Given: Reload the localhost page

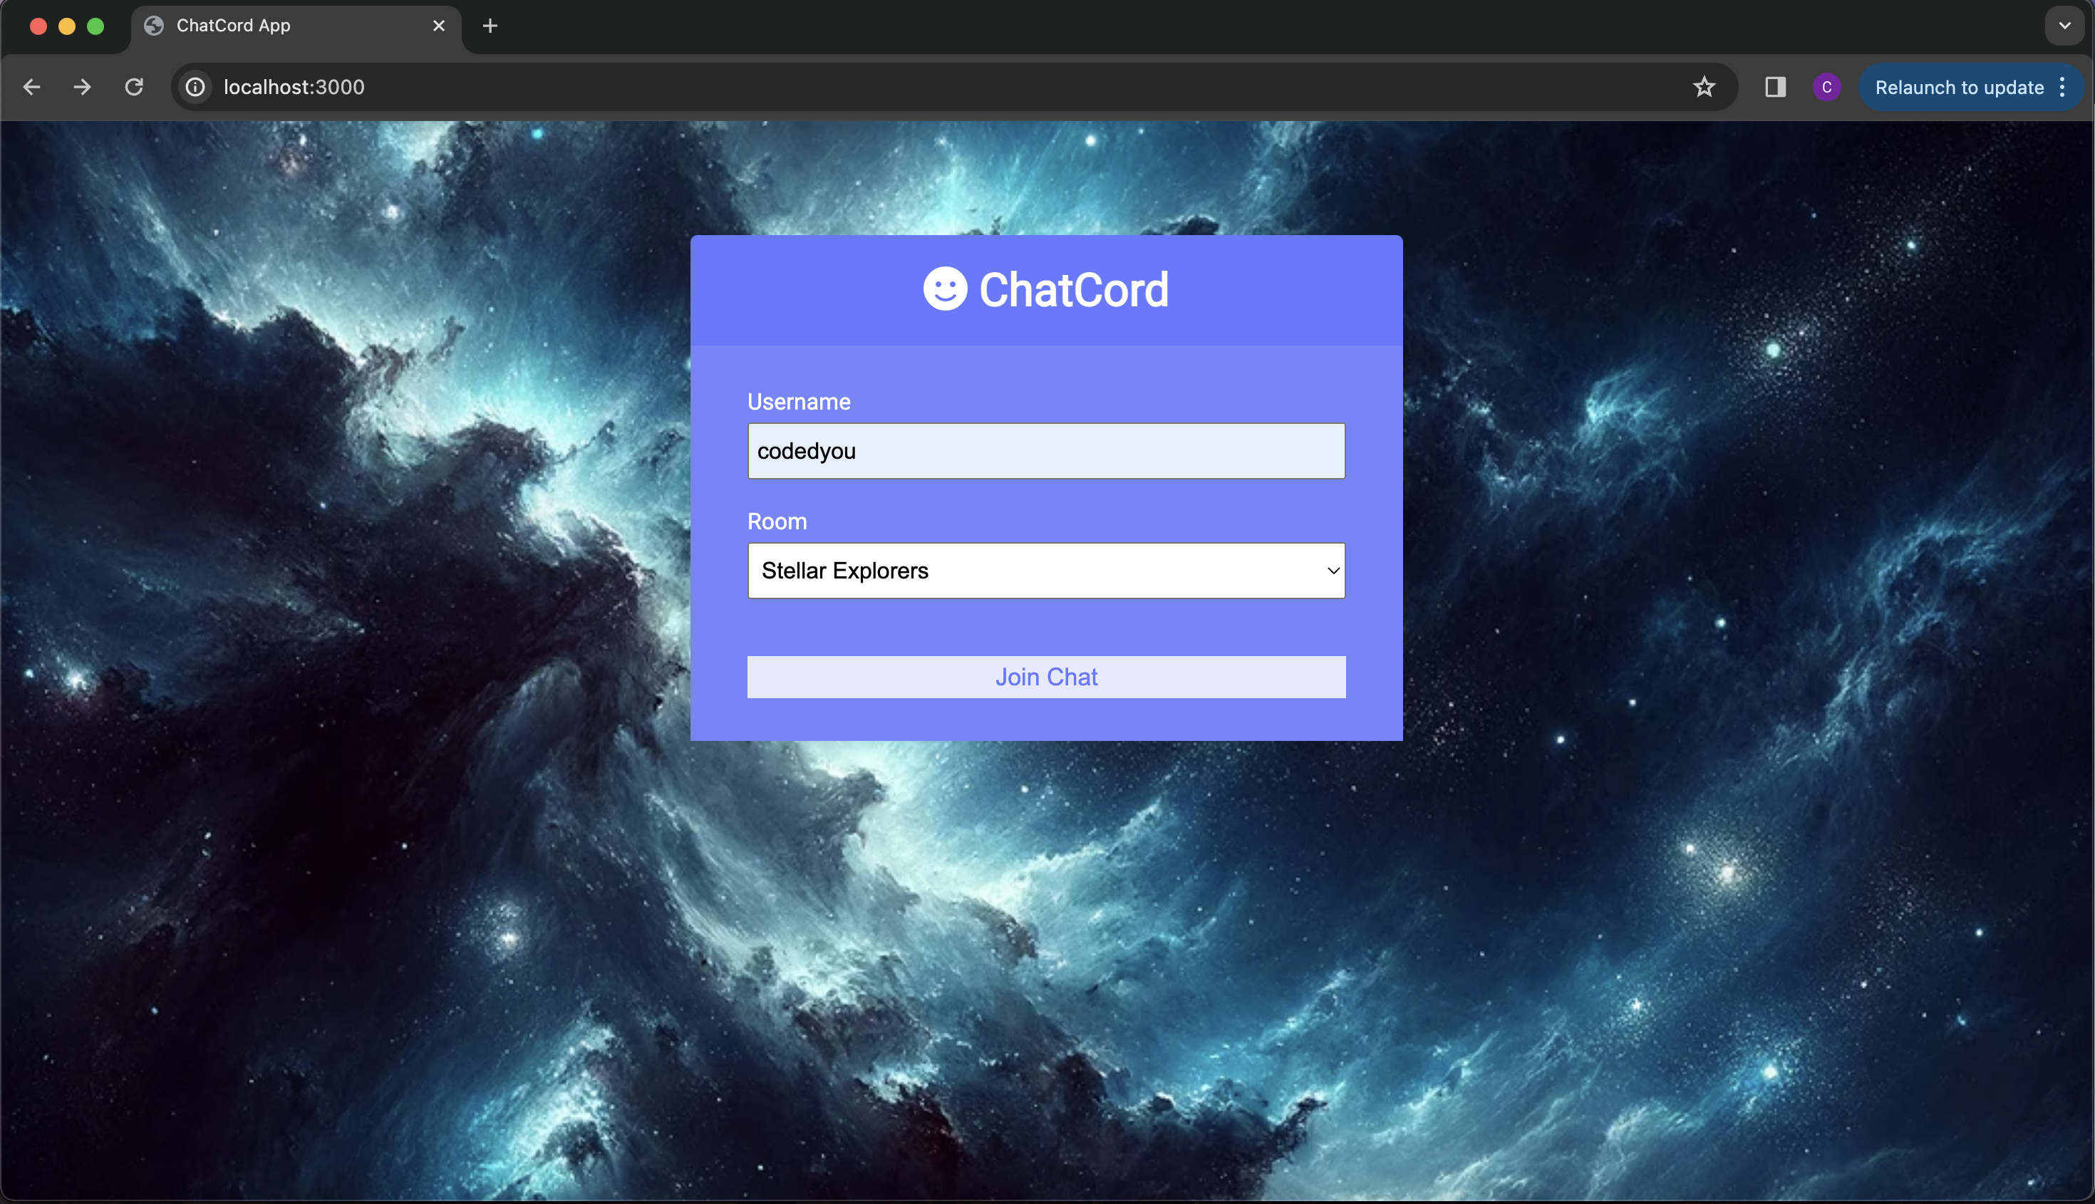Looking at the screenshot, I should (x=134, y=87).
